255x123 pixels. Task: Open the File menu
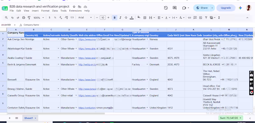[12, 11]
